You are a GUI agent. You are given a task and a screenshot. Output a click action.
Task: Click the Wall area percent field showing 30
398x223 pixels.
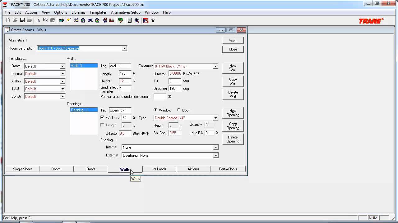[127, 118]
